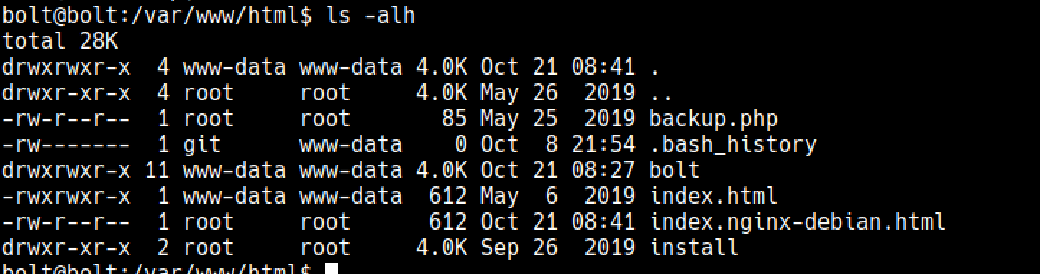Click the 'Oct 21 08:27' timestamp of bolt

coord(558,171)
